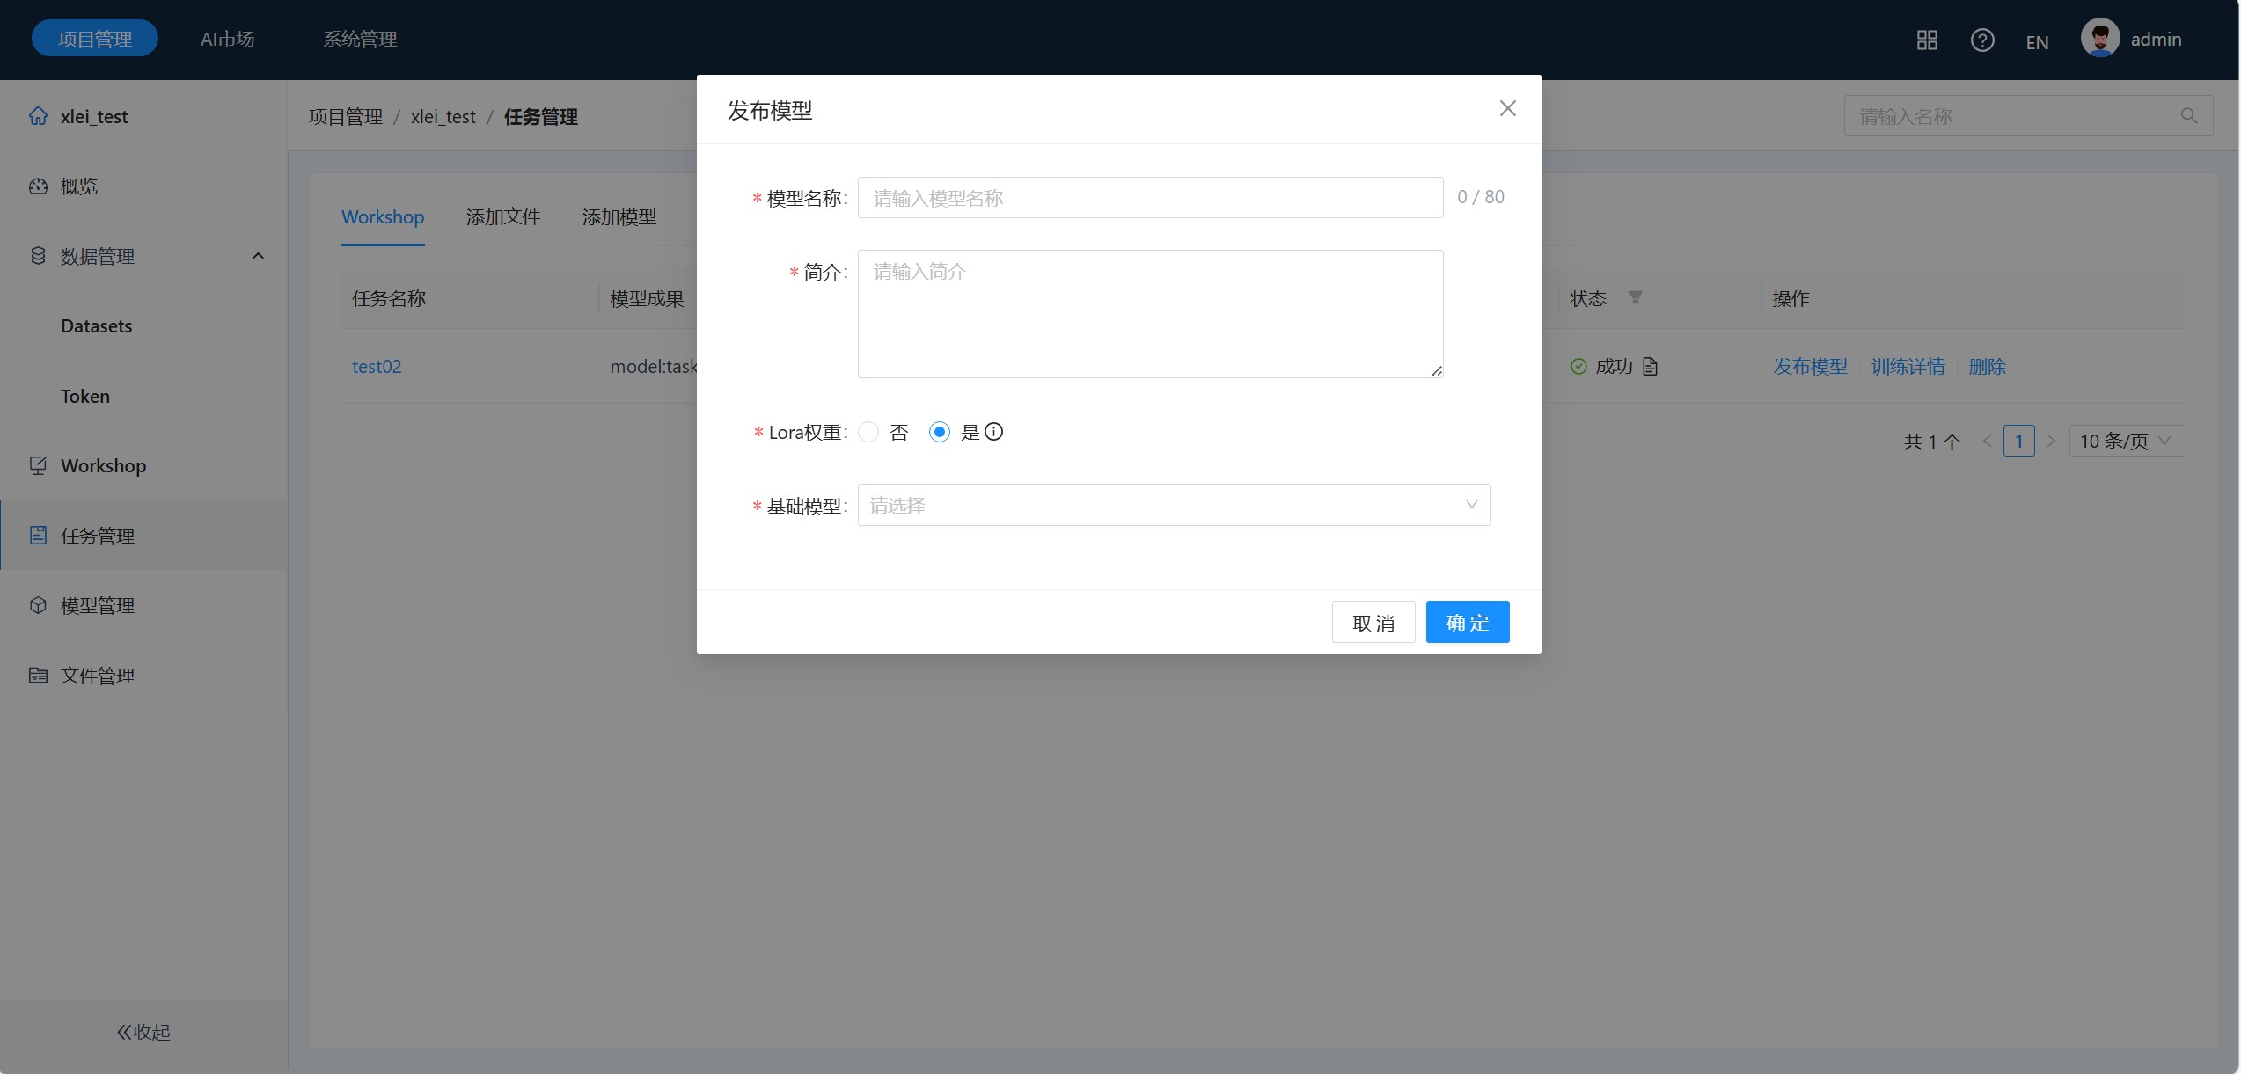Open the 10 条/页 page size dropdown
This screenshot has width=2241, height=1074.
click(x=2127, y=442)
